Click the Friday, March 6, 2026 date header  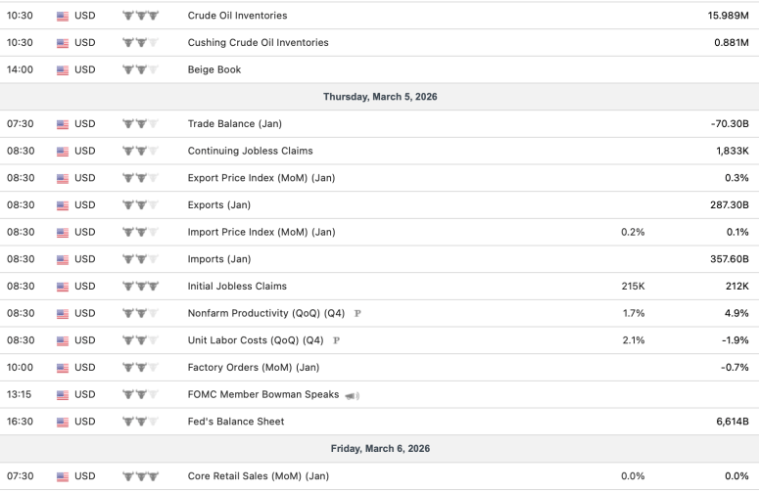[x=379, y=449]
